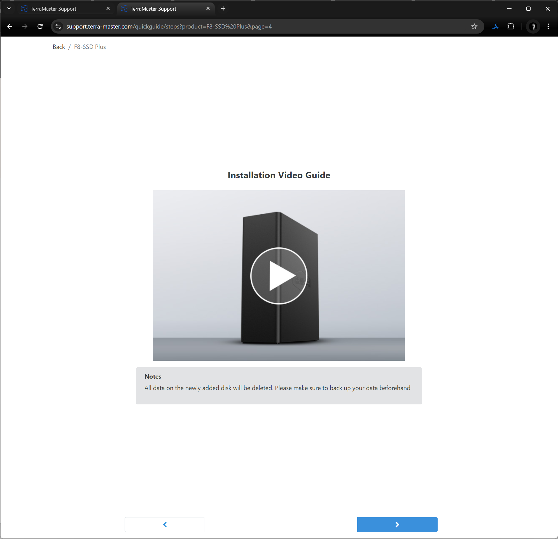Click the F8-SSD Plus breadcrumb
The height and width of the screenshot is (539, 558).
click(x=90, y=47)
